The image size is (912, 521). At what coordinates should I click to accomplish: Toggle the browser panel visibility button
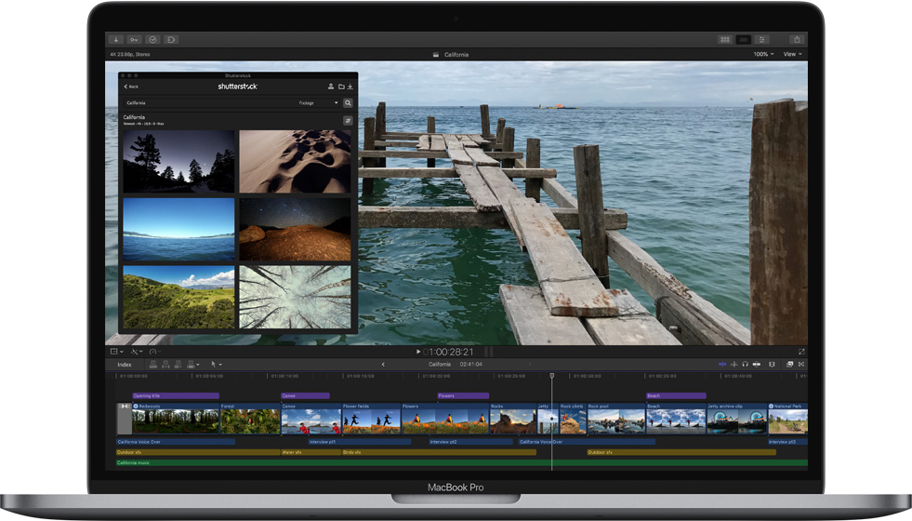click(724, 40)
